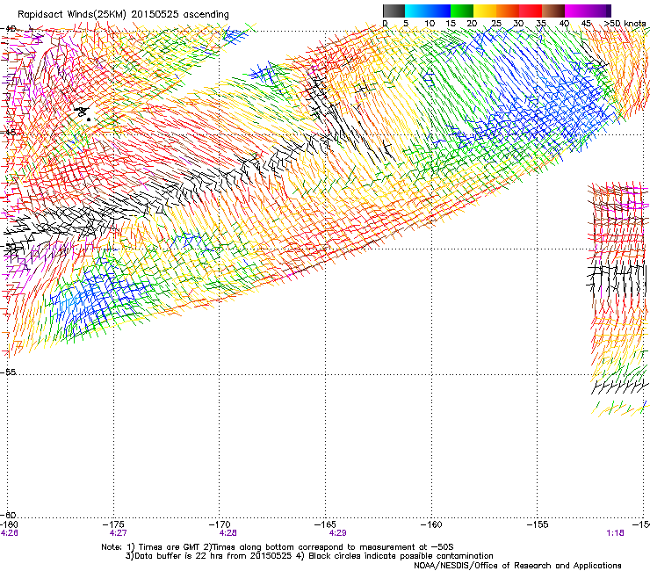Click the '>50 knots' legend label
Image resolution: width=650 pixels, height=571 pixels.
[625, 24]
